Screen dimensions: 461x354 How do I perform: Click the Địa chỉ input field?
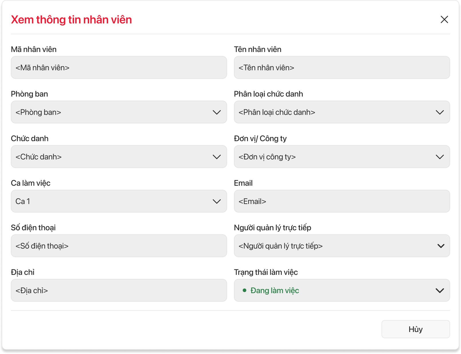tap(119, 291)
